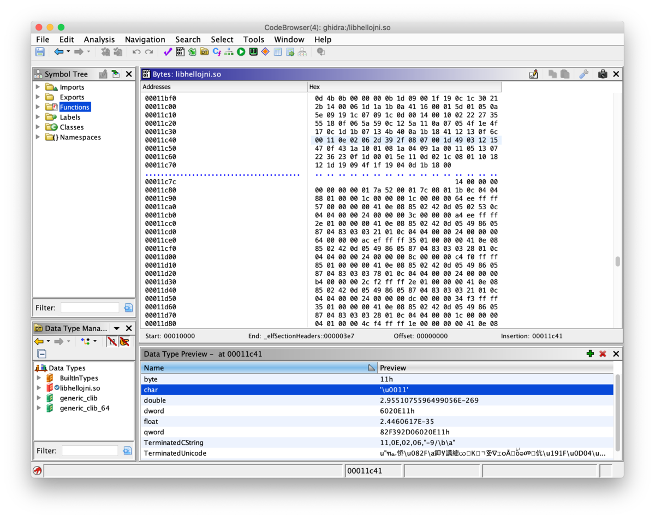Image resolution: width=655 pixels, height=519 pixels.
Task: Open the Bytes viewer toolbar icon
Action: click(180, 52)
